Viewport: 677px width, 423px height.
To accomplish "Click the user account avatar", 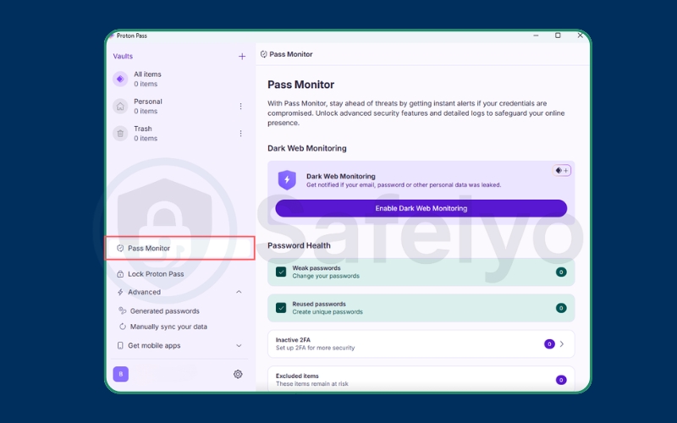I will (x=121, y=374).
